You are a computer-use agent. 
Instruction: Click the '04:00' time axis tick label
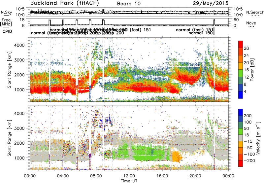63,176
